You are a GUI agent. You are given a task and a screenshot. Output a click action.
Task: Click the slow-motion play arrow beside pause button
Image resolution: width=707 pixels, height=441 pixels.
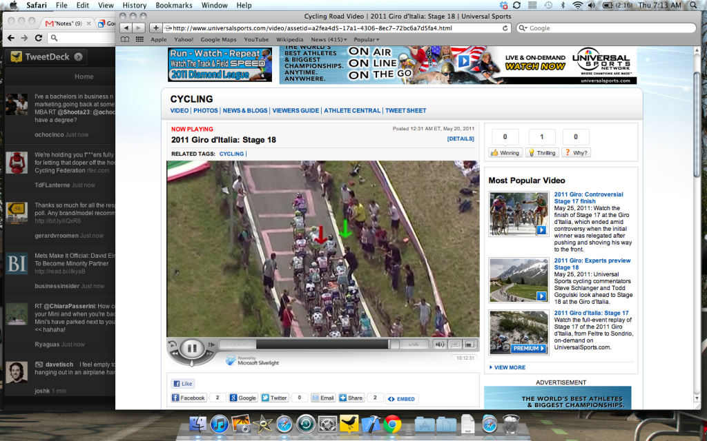coord(211,345)
